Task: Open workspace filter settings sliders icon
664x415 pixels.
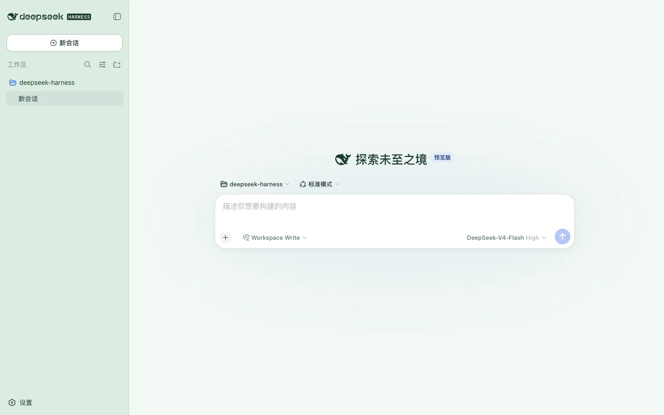Action: [x=102, y=65]
